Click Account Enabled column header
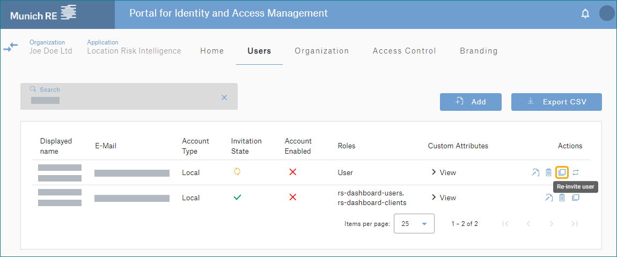This screenshot has width=617, height=257. click(298, 146)
